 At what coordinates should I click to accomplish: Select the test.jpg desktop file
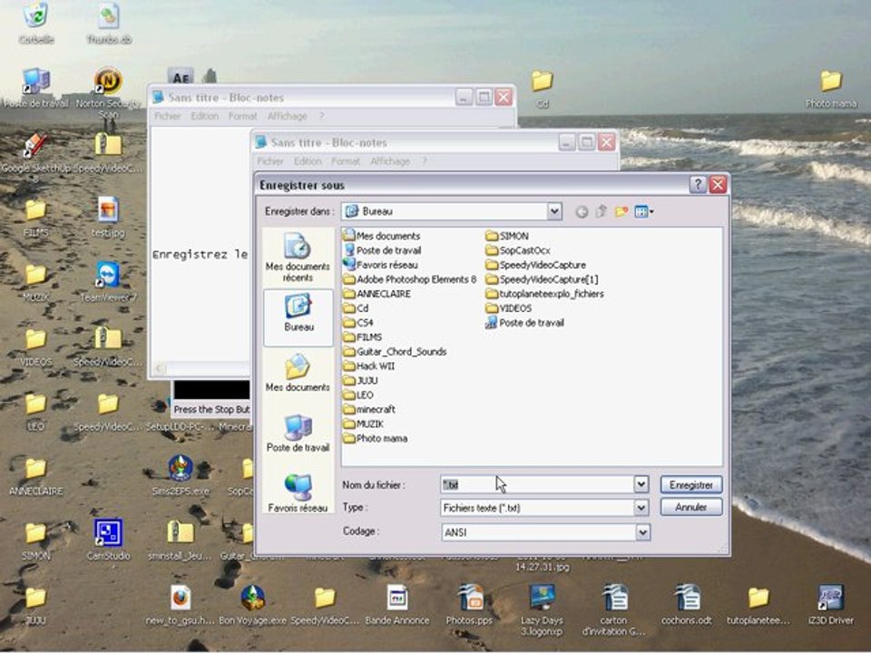coord(108,217)
